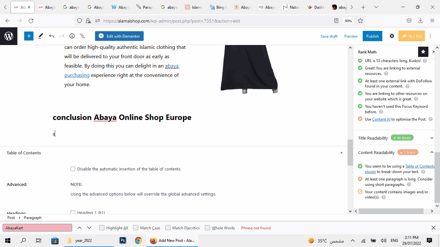
Task: Select Post in the breadcrumb bar
Action: [11, 218]
